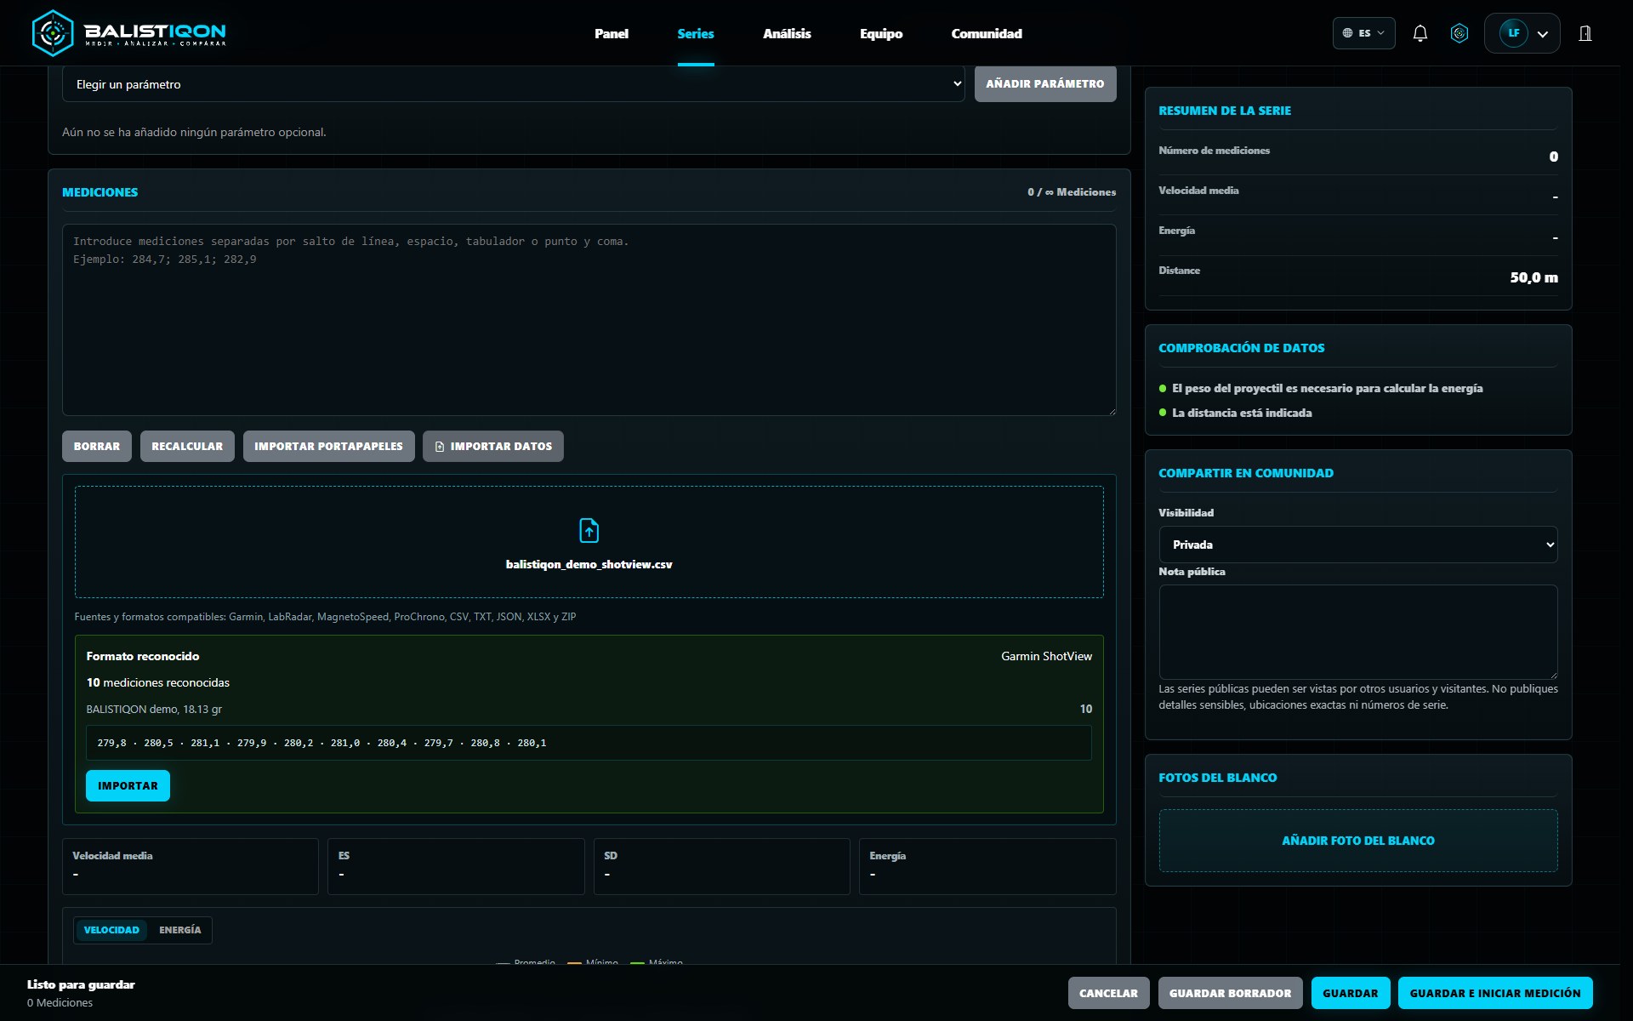Click the upload file icon in drop zone

589,530
